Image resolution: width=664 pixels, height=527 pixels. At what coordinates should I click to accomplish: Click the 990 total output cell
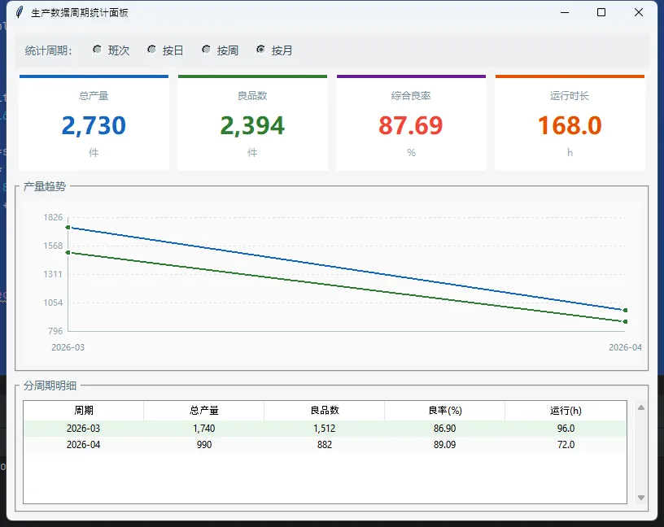(203, 445)
